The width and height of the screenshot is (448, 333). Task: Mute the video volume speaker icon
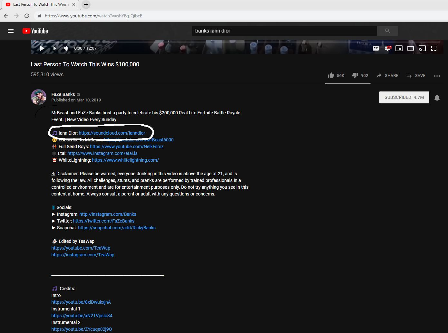pyautogui.click(x=66, y=48)
